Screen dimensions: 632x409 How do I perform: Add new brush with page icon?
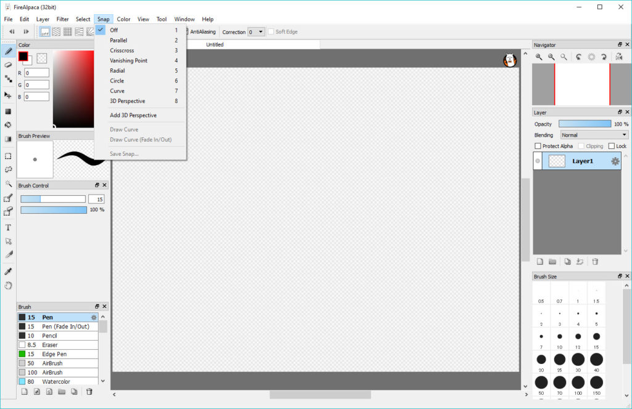tap(25, 392)
